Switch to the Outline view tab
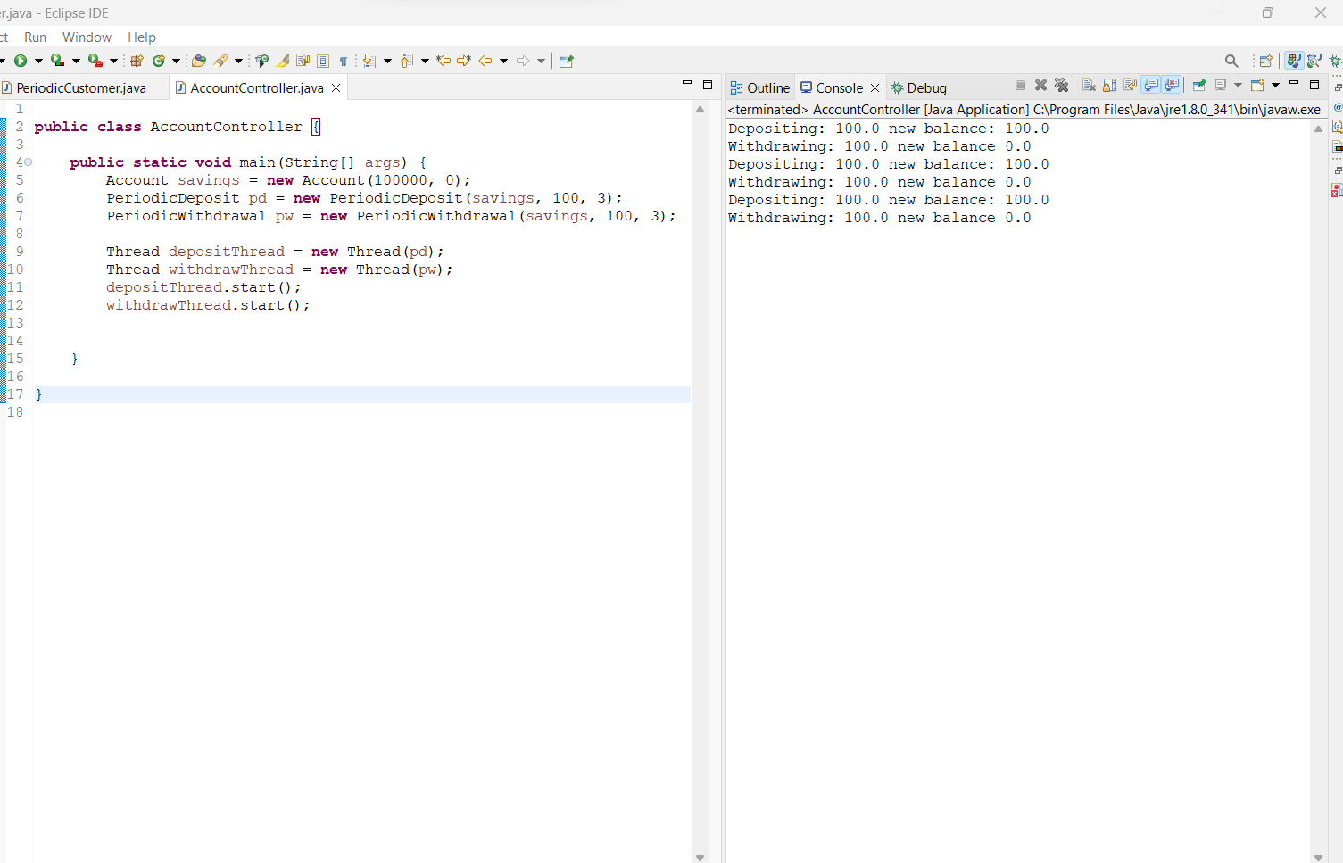This screenshot has width=1343, height=863. coord(759,87)
